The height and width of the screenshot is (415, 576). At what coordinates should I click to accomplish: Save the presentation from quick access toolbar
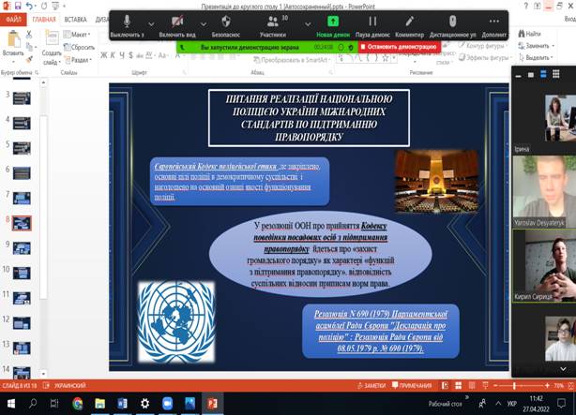click(18, 6)
